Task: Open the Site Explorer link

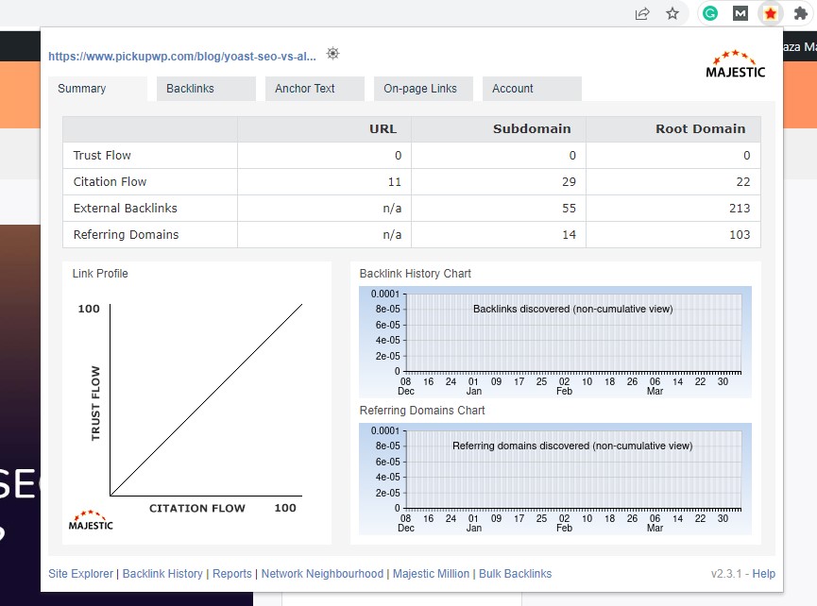Action: 81,574
